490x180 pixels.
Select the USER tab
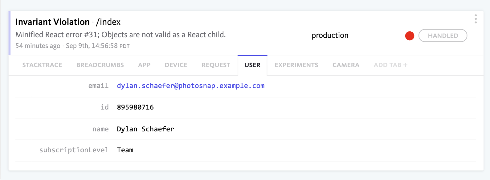tap(252, 65)
